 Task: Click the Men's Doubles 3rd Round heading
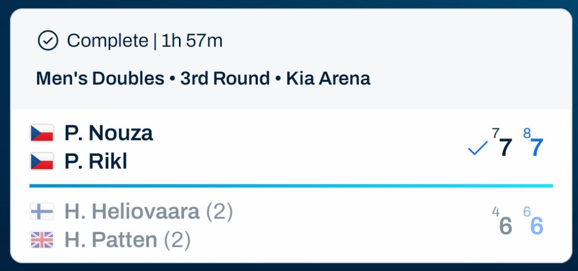click(203, 78)
